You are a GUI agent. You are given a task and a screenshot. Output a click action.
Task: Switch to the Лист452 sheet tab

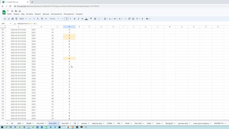(40, 123)
